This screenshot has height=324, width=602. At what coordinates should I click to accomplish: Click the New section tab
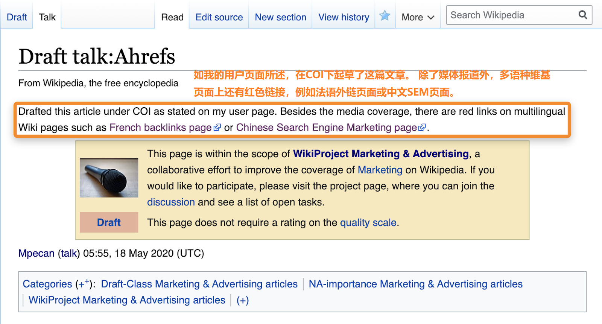[x=280, y=17]
